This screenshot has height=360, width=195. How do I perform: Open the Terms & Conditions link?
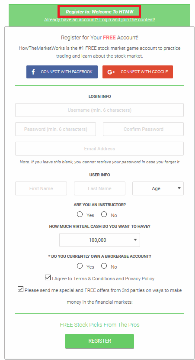[x=94, y=279]
